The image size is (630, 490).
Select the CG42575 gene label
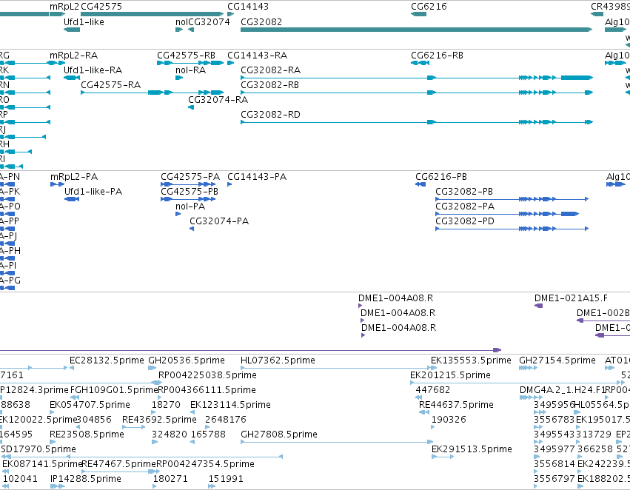(101, 7)
